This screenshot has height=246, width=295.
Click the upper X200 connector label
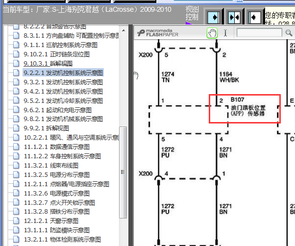[x=146, y=55]
